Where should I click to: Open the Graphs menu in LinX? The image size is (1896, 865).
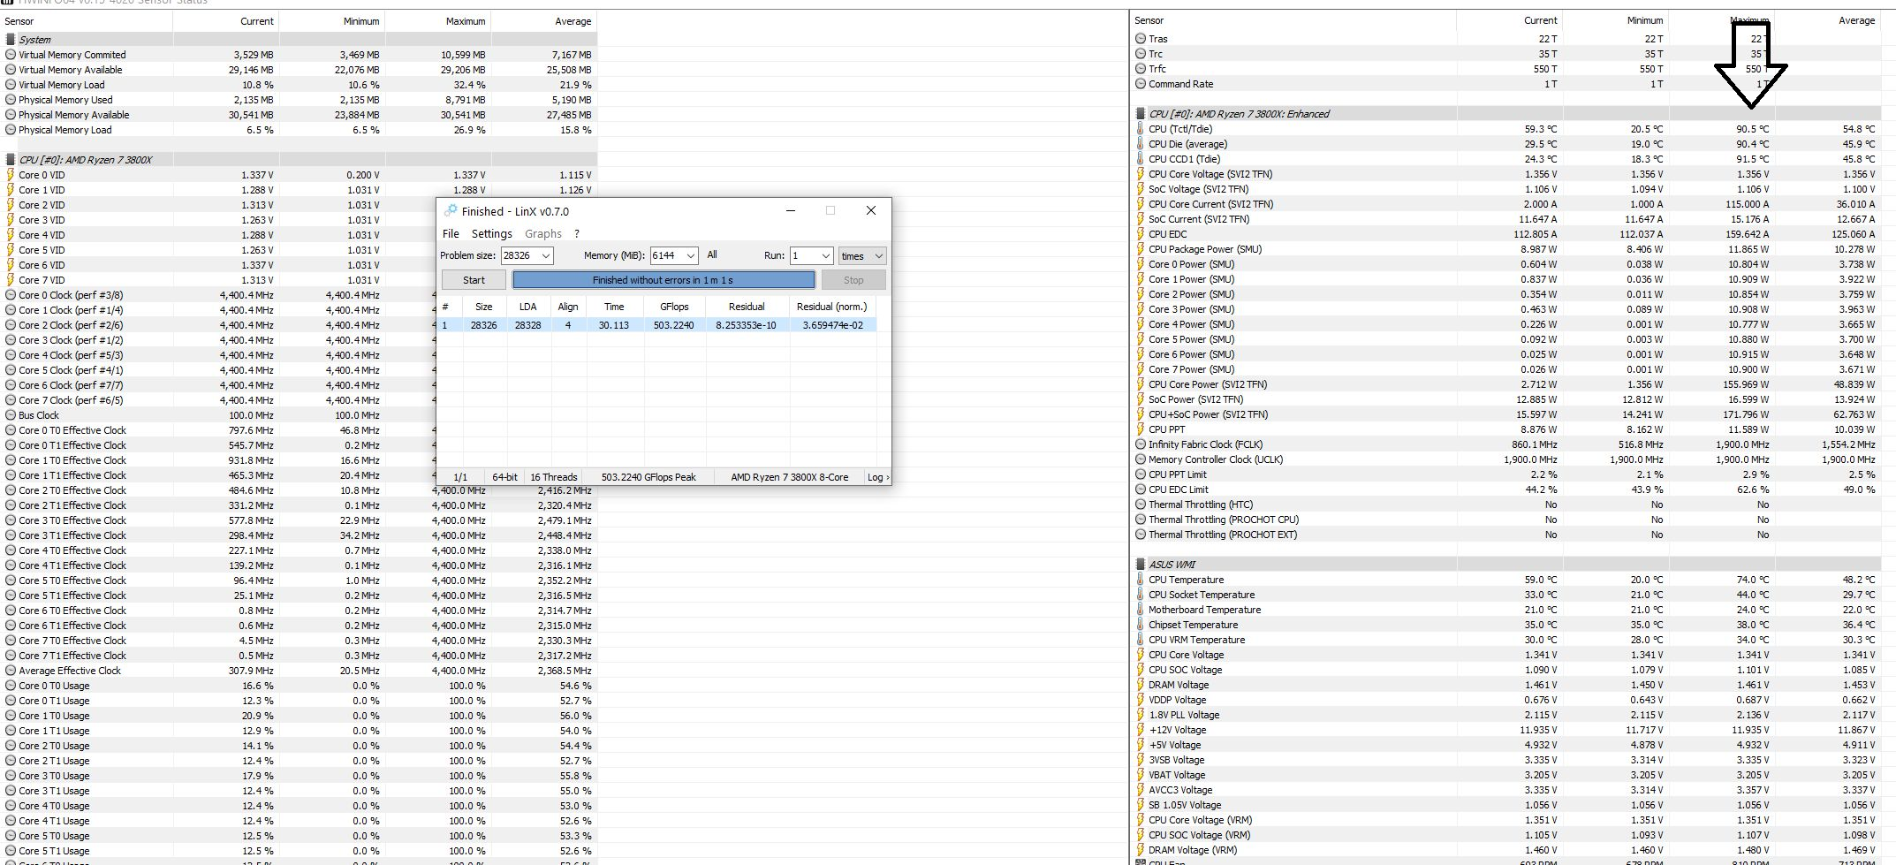[543, 234]
